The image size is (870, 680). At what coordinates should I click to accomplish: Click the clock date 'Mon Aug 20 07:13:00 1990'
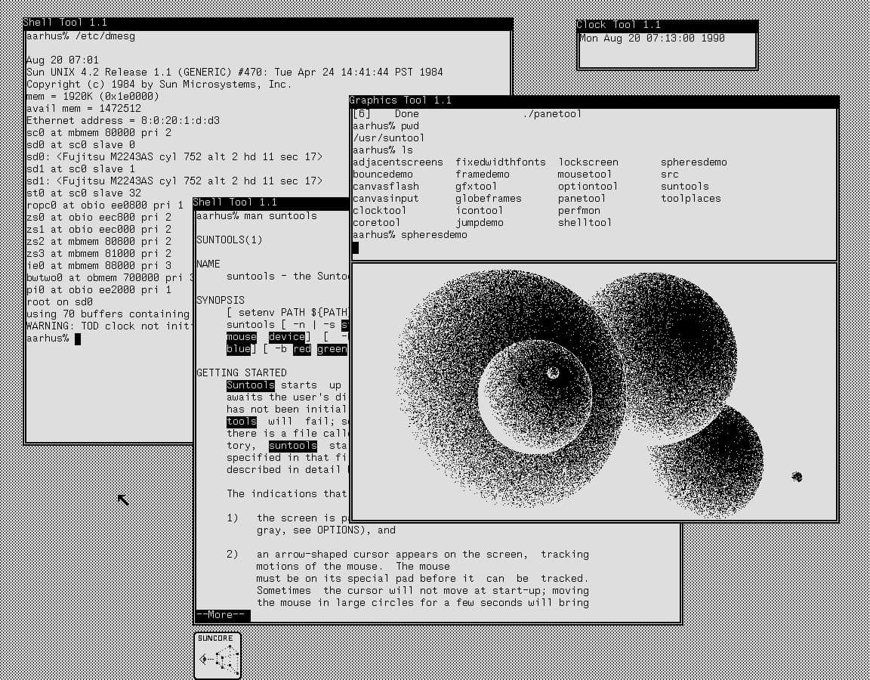click(x=652, y=39)
